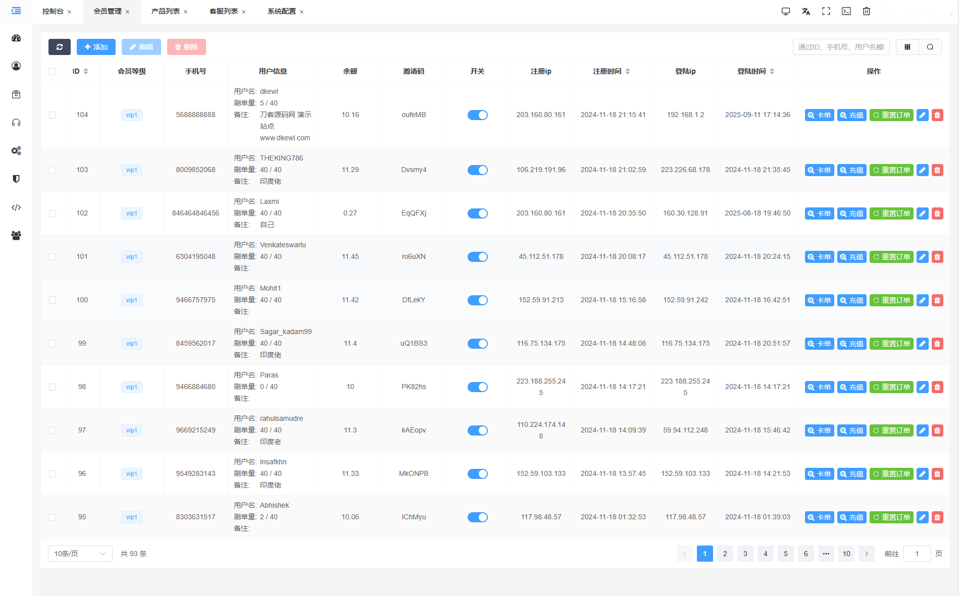Screen dimensions: 959x596
Task: Click the blue 添加 button
Action: click(x=96, y=47)
